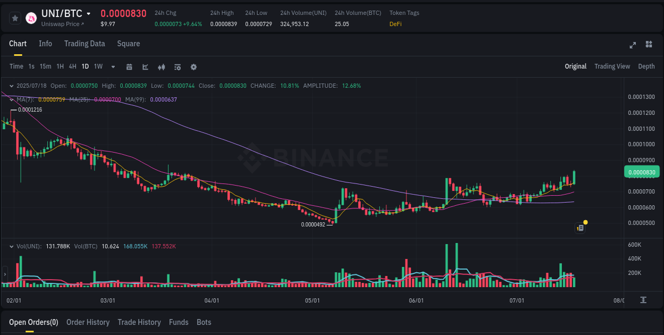664x335 pixels.
Task: Select the 1W timeframe toggle
Action: point(98,66)
